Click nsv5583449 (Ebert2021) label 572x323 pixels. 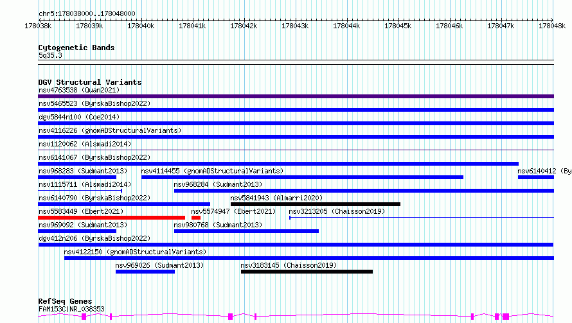click(81, 211)
